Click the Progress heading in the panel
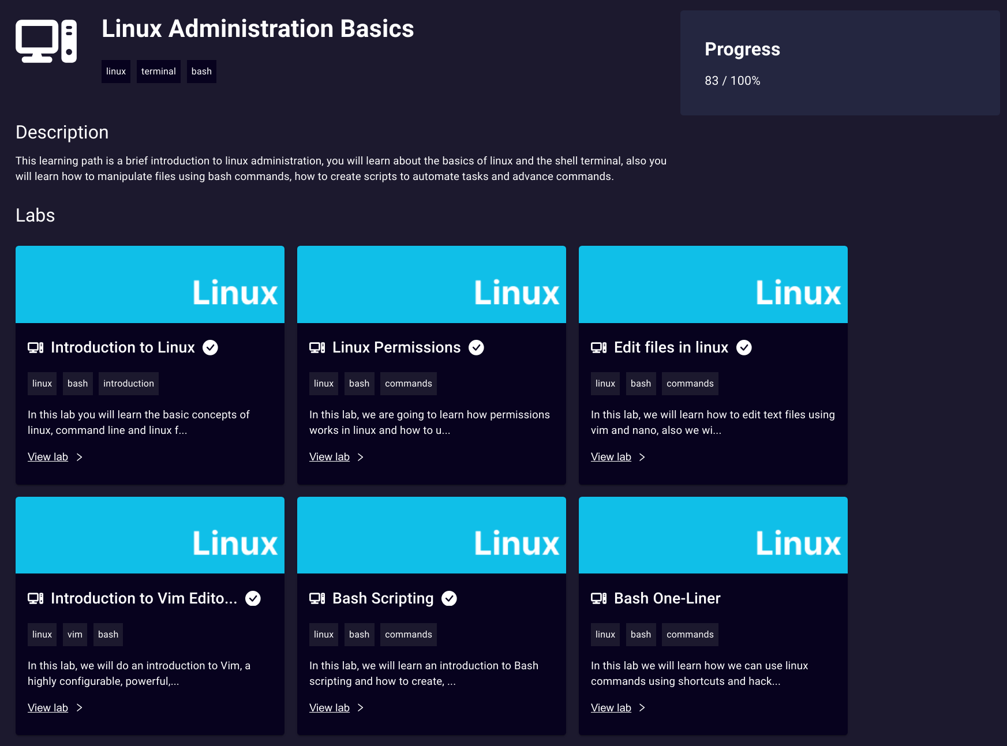 [742, 50]
